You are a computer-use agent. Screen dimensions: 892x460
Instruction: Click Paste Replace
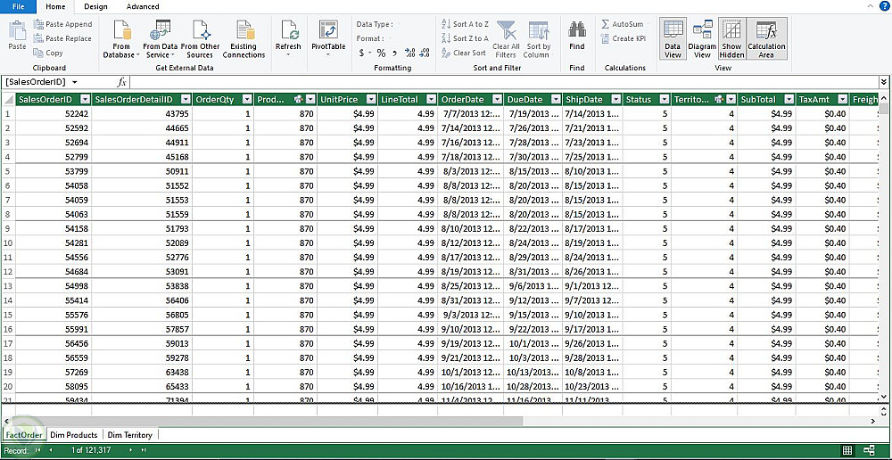click(62, 38)
